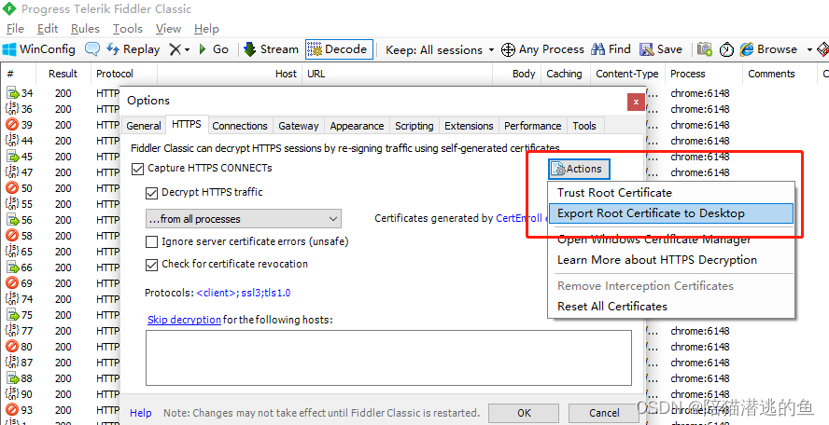
Task: Close the Options dialog
Action: click(x=636, y=103)
